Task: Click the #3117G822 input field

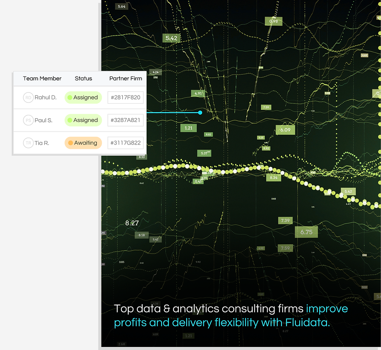Action: [x=125, y=143]
